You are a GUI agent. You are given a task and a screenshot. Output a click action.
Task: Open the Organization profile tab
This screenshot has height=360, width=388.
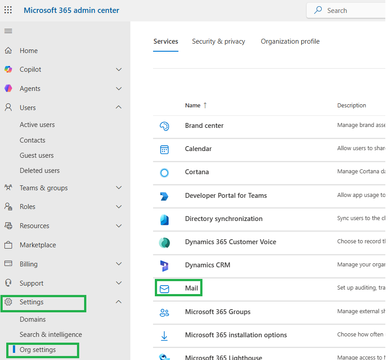pos(290,41)
